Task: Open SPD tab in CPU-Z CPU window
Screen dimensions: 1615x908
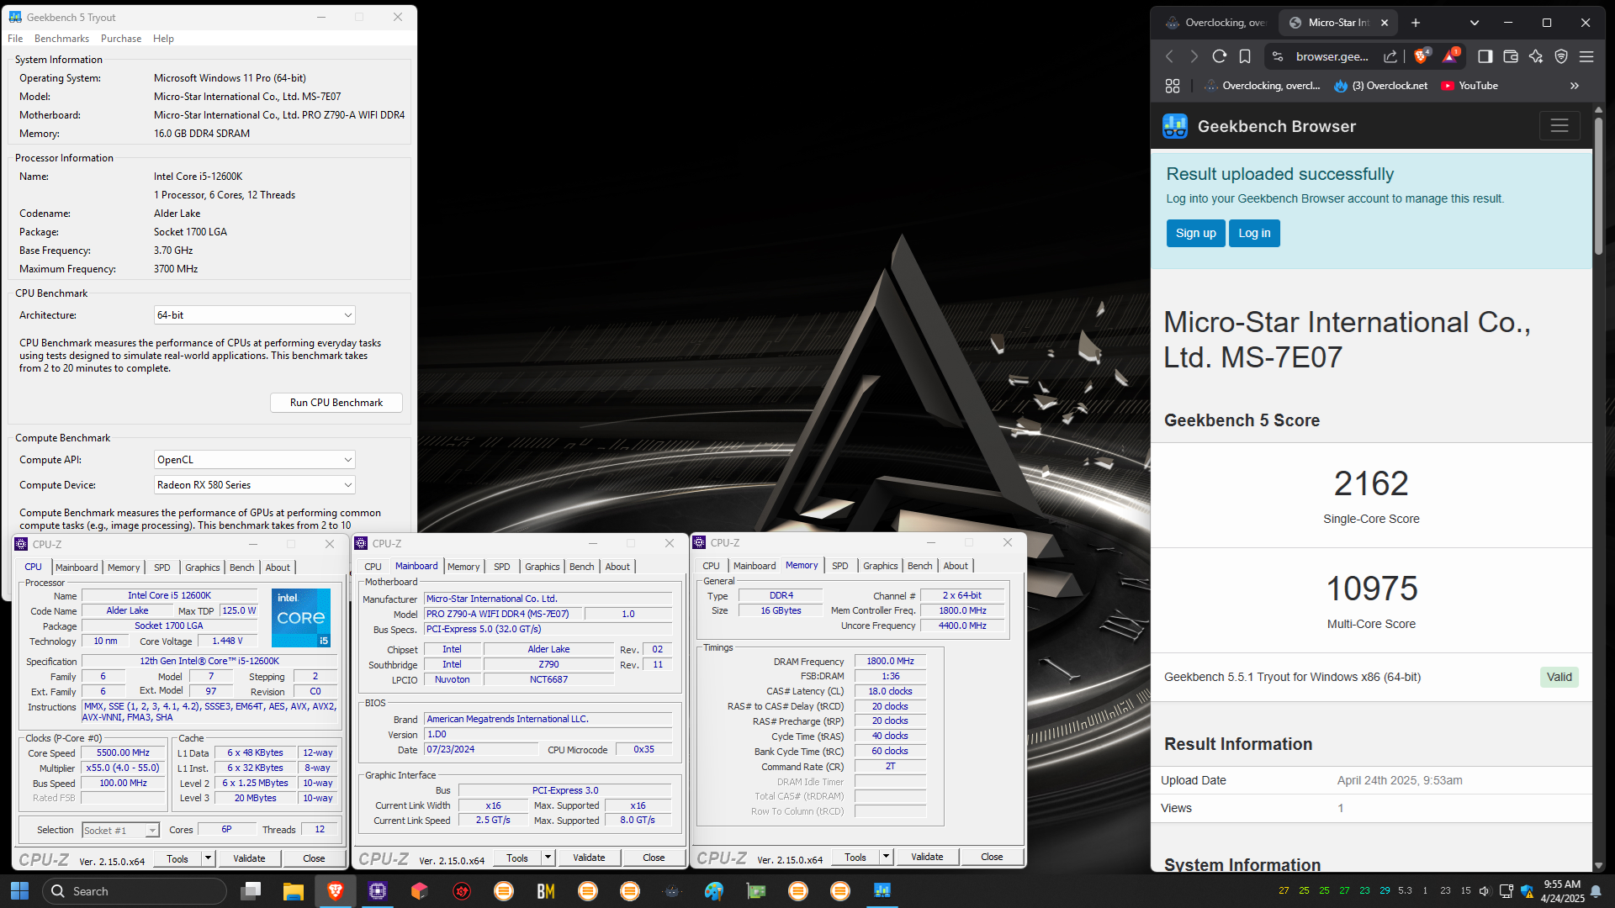Action: (162, 567)
